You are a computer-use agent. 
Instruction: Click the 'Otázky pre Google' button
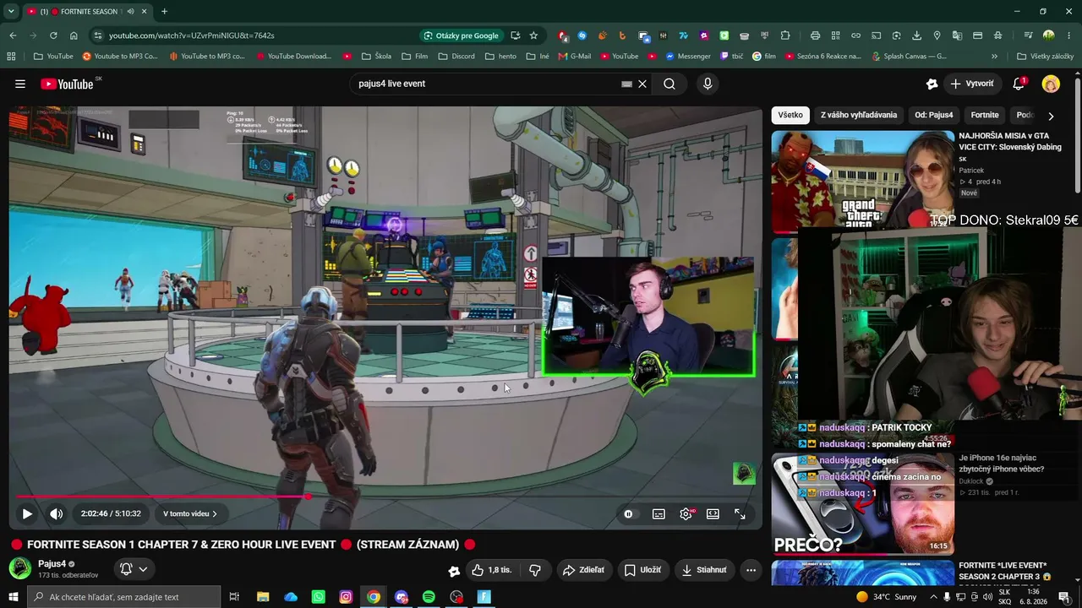461,35
